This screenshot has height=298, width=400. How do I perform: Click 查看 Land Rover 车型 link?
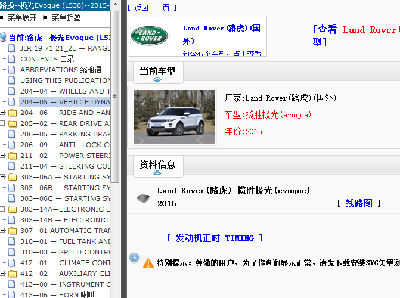point(356,36)
